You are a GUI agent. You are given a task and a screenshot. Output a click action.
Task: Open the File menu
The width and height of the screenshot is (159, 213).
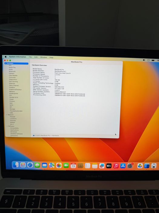coord(30,57)
